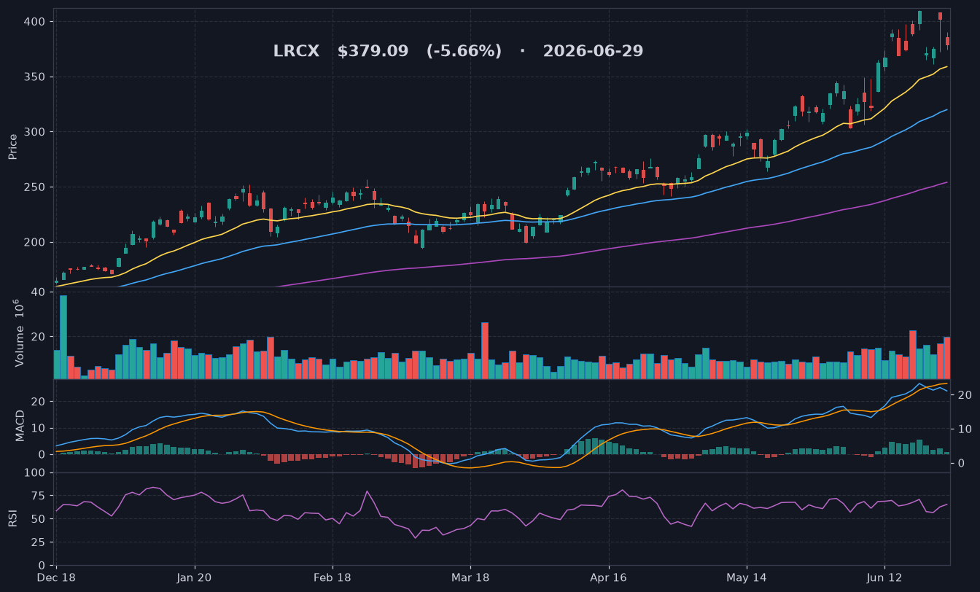Click the RSI axis title
Viewport: 980px width, 592px height.
point(13,518)
